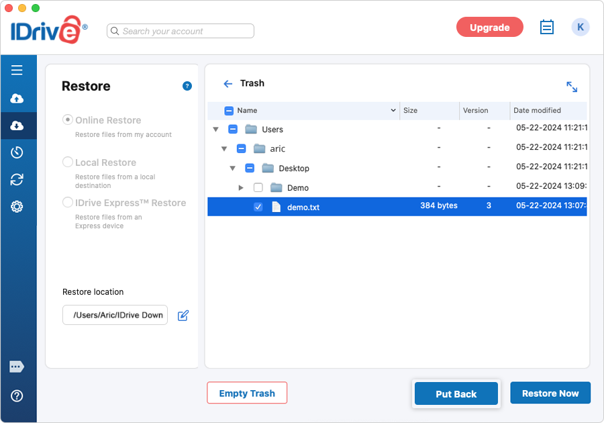Collapse the Users folder tree
This screenshot has height=423, width=604.
point(215,130)
